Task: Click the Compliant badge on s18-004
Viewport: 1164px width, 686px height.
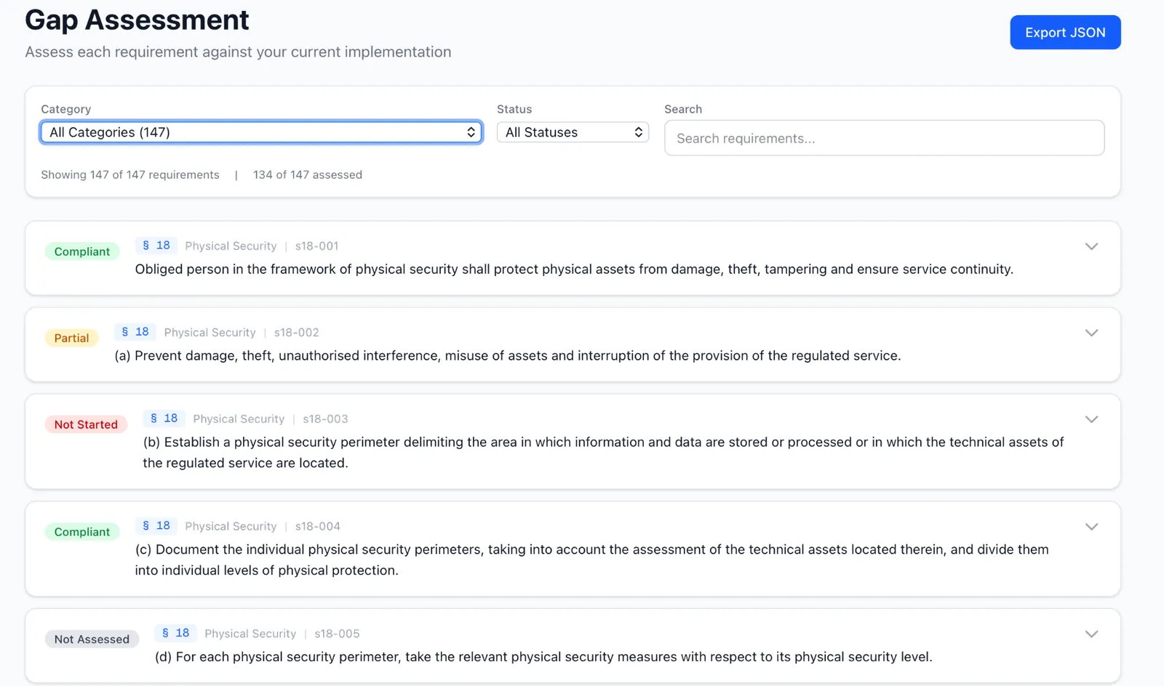Action: point(82,532)
